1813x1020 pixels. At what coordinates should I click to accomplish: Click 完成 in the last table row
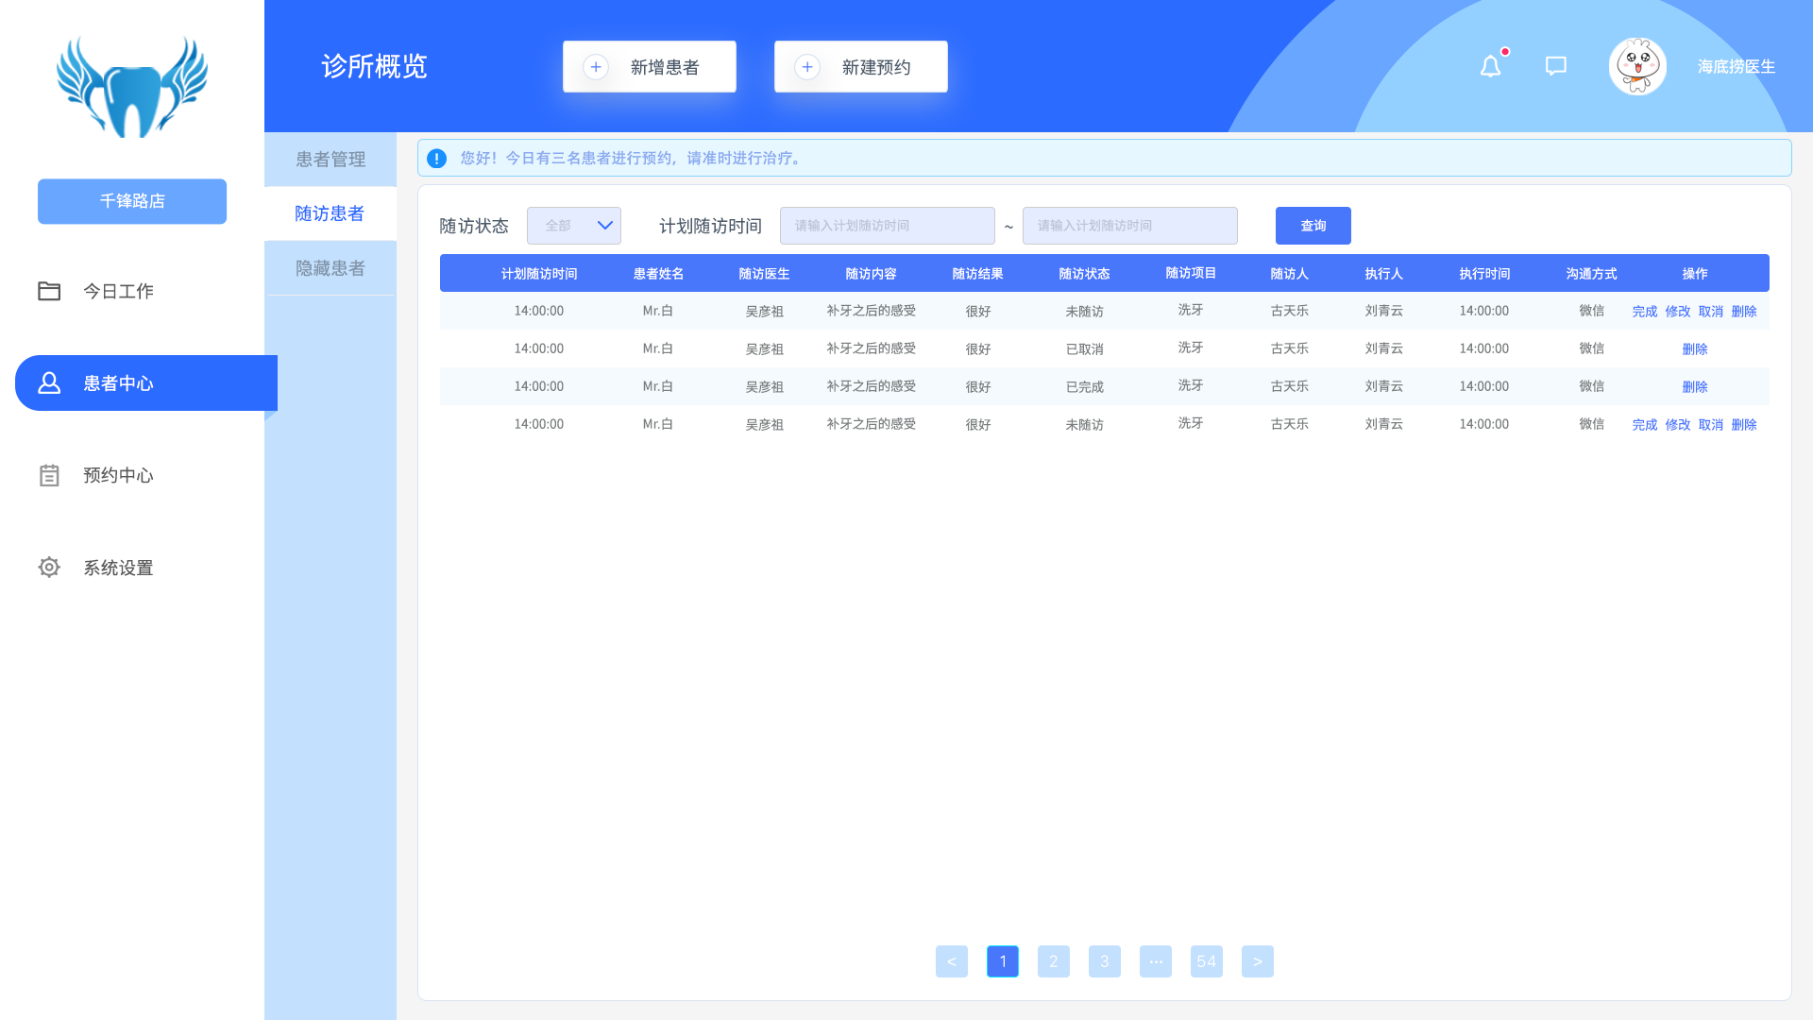(1645, 425)
